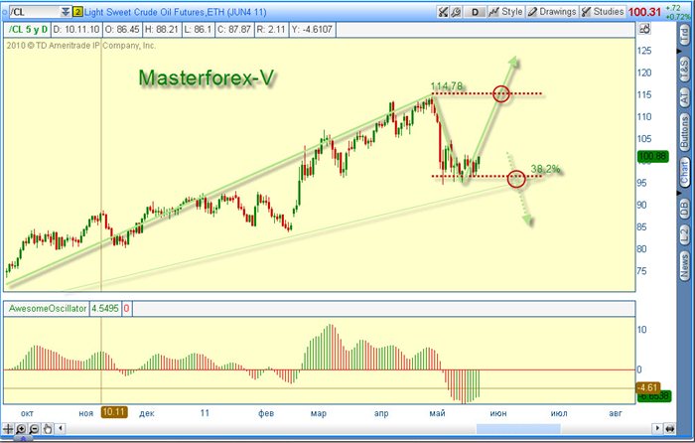Open the Studies menu

click(603, 12)
